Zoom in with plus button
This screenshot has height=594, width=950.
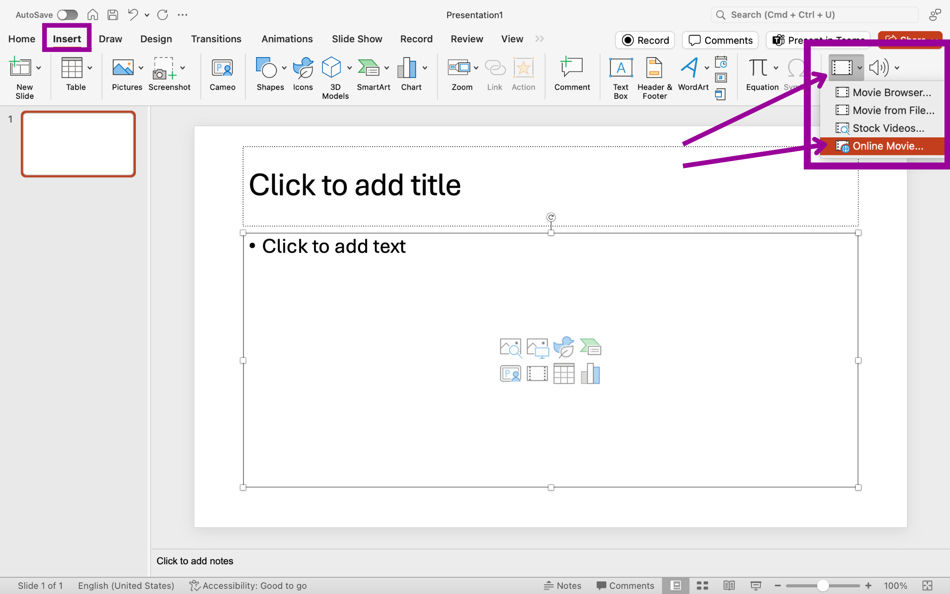pos(868,586)
